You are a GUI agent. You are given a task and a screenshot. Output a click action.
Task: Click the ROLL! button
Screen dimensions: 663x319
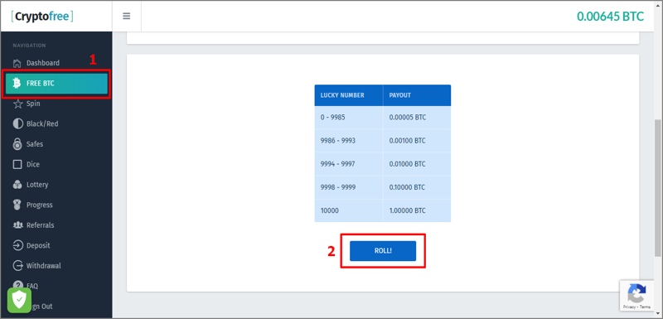(383, 251)
